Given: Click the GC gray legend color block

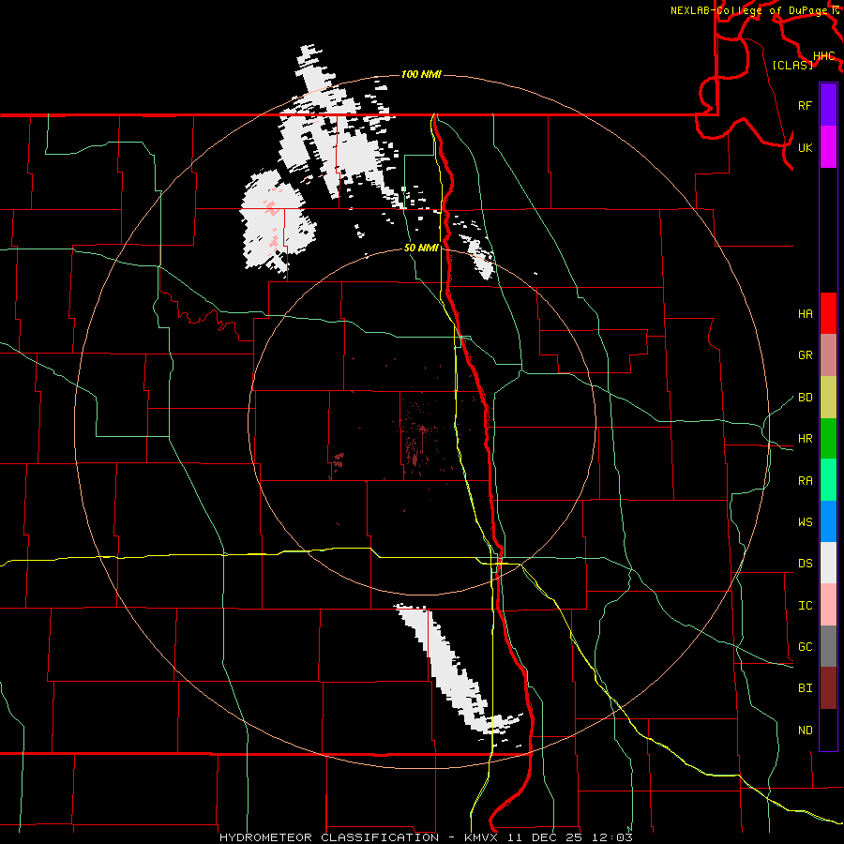Looking at the screenshot, I should (828, 646).
